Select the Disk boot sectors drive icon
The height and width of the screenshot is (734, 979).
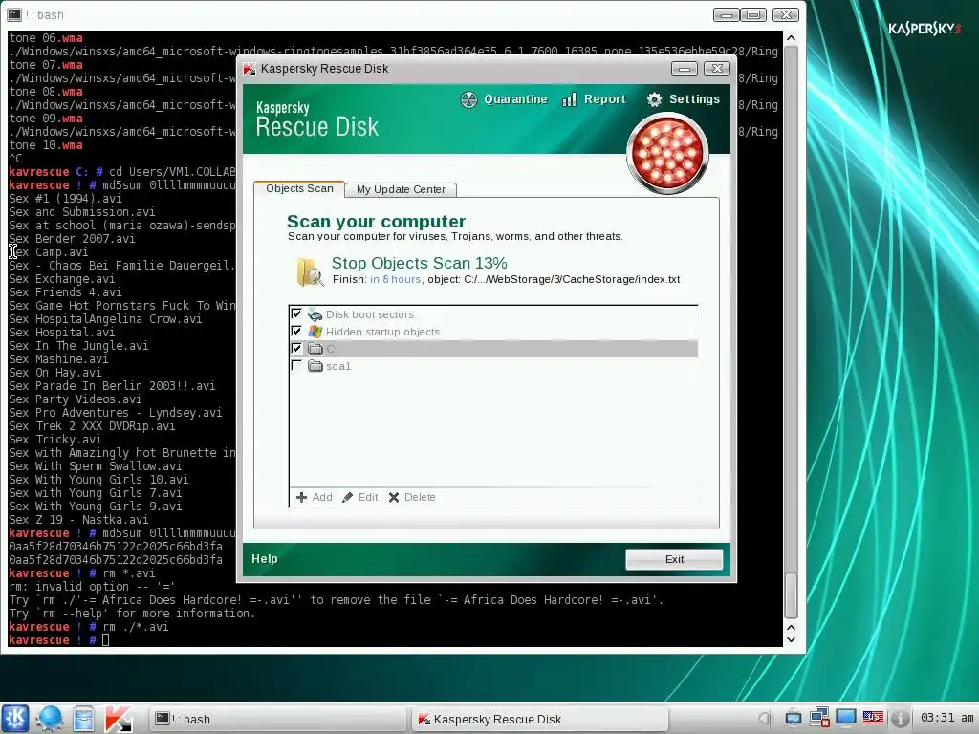(315, 313)
